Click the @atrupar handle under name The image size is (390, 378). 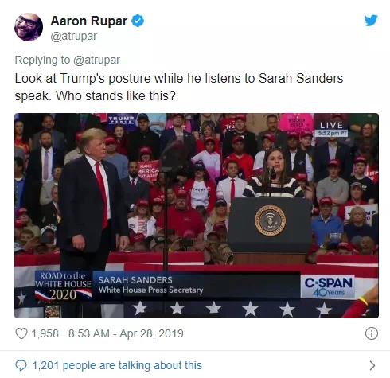coord(73,37)
